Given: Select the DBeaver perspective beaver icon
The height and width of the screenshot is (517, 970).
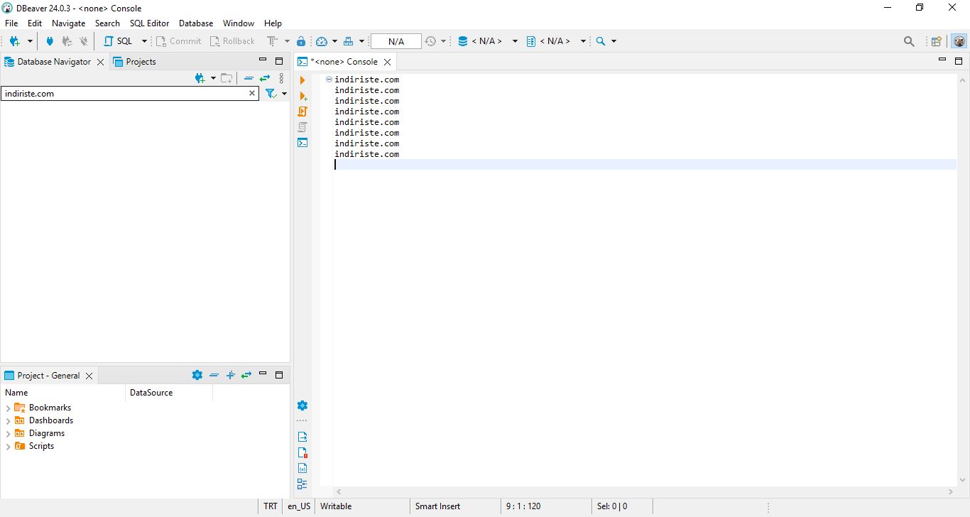Looking at the screenshot, I should [x=959, y=41].
